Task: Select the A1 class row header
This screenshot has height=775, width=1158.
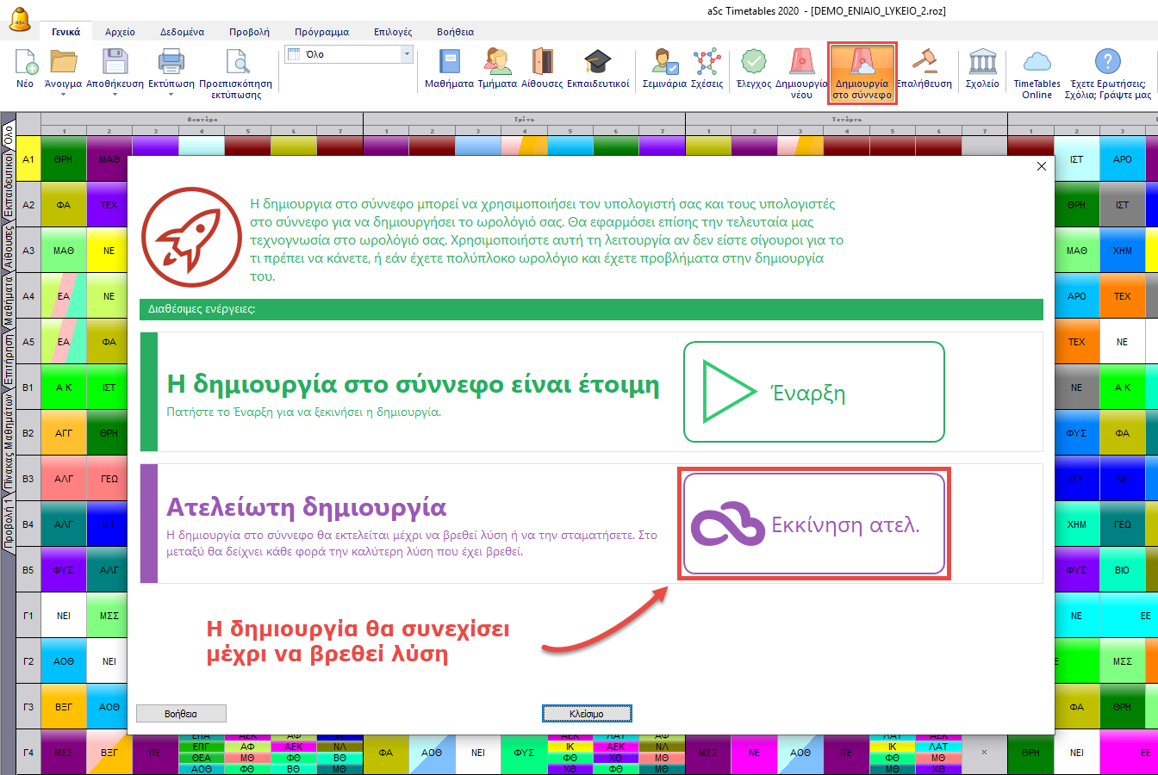Action: 28,159
